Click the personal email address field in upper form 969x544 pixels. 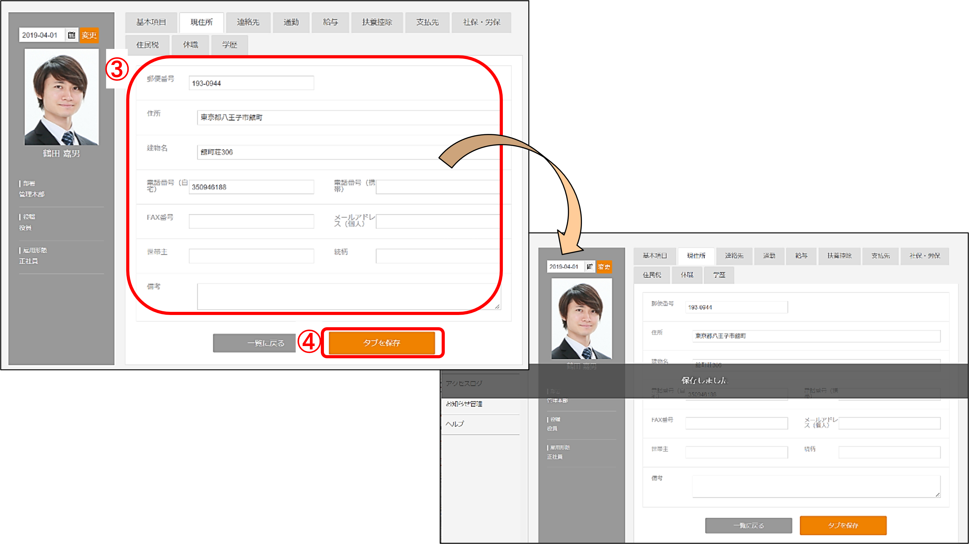(438, 221)
